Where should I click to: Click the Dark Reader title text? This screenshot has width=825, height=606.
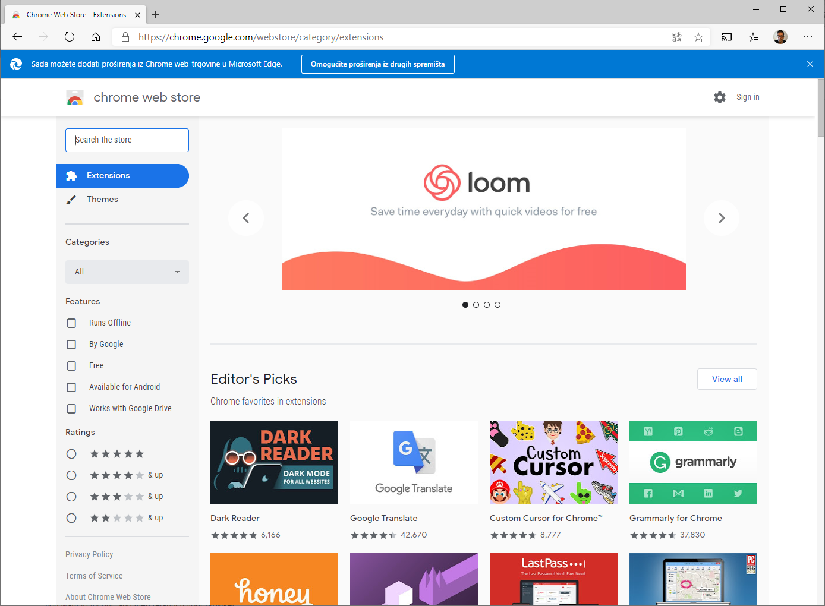pos(235,518)
